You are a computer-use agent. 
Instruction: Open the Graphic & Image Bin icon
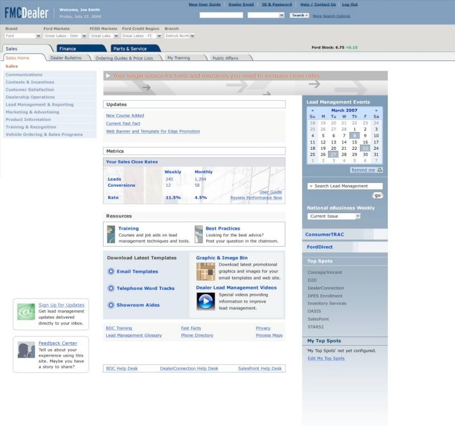206,272
